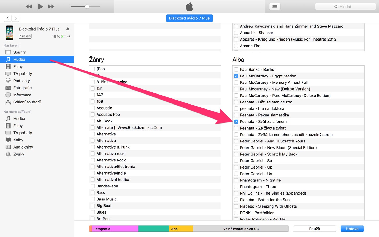Click the Volné místo free space segment
This screenshot has width=379, height=237.
point(241,229)
